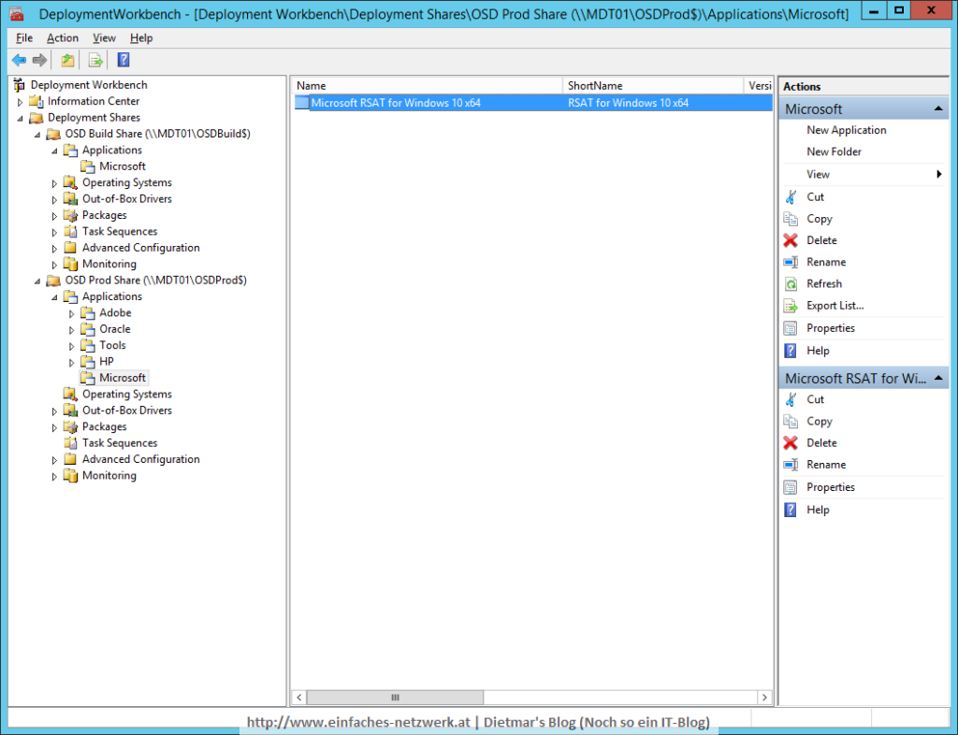Open the File menu
Viewport: 958px width, 735px height.
(x=24, y=37)
